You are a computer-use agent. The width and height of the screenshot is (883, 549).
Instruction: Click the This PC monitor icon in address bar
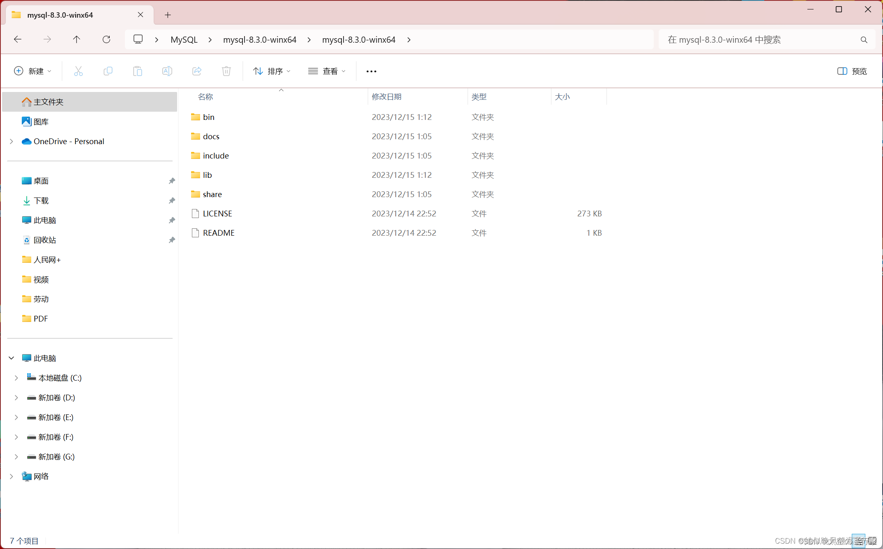pos(138,39)
